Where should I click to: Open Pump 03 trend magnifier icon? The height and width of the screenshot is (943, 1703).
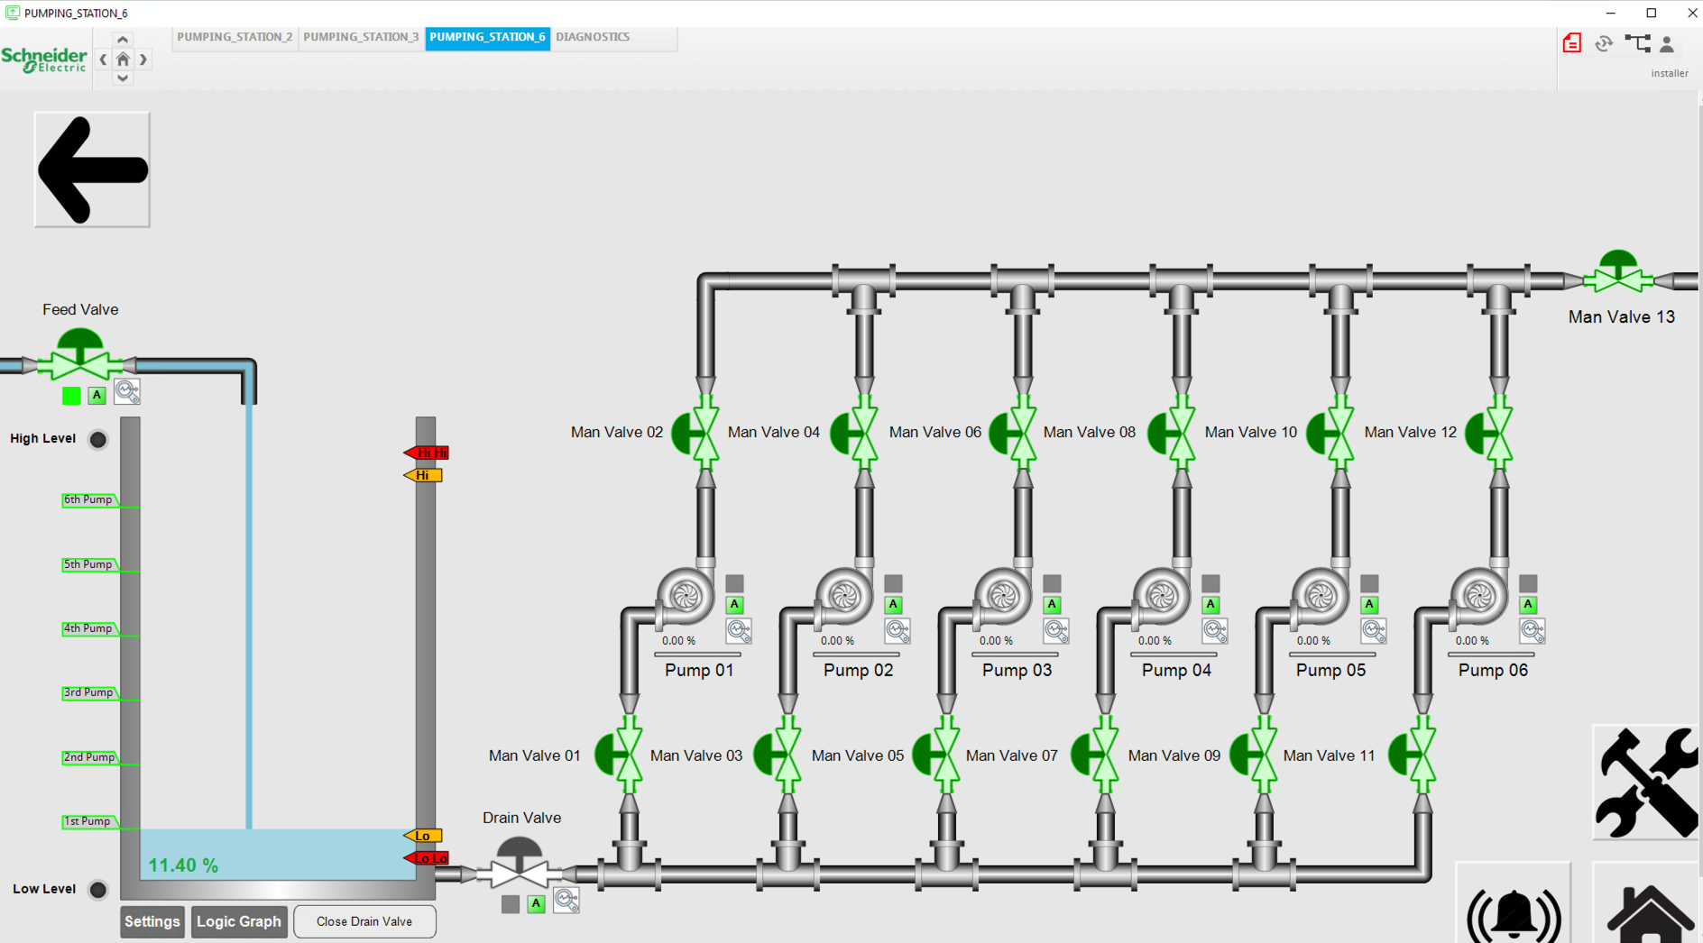[x=1056, y=630]
